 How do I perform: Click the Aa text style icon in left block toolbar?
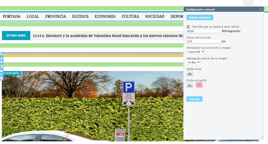tap(2, 74)
